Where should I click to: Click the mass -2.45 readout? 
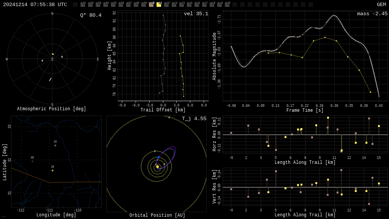click(372, 14)
